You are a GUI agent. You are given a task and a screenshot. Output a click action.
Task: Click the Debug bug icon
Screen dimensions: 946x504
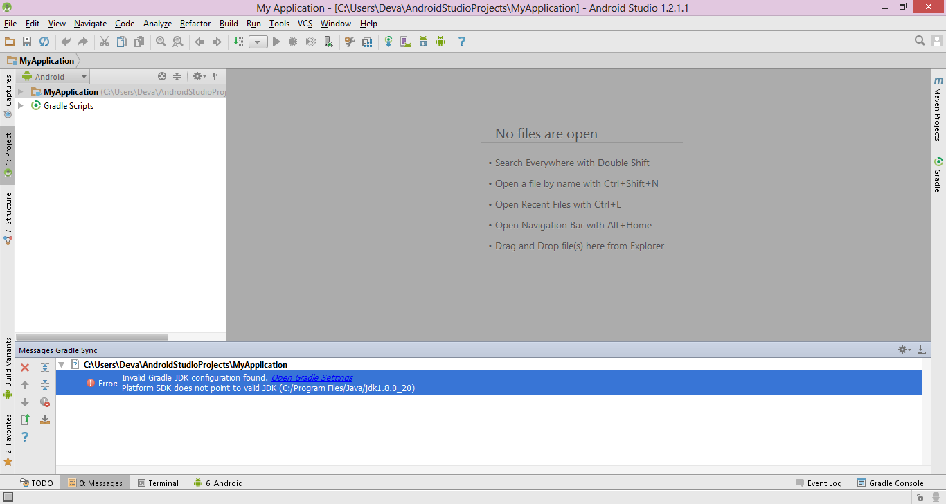click(294, 42)
